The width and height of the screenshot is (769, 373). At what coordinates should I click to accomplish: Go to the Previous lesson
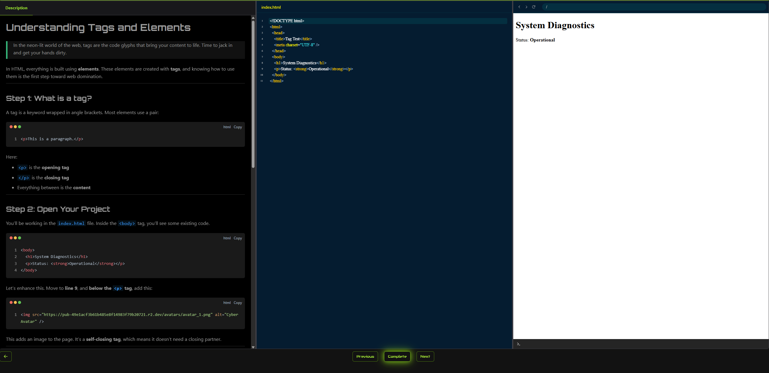click(365, 356)
